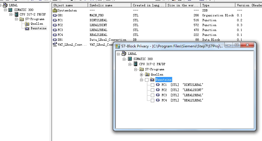Sort by Created in language column
The height and width of the screenshot is (141, 262).
[148, 5]
